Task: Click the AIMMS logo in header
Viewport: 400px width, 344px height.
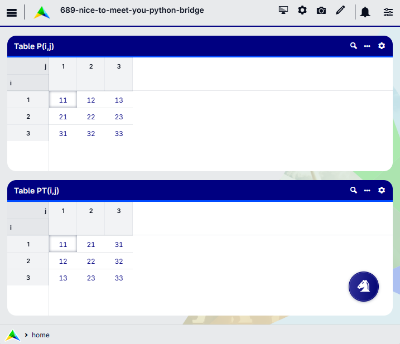Action: [x=42, y=12]
